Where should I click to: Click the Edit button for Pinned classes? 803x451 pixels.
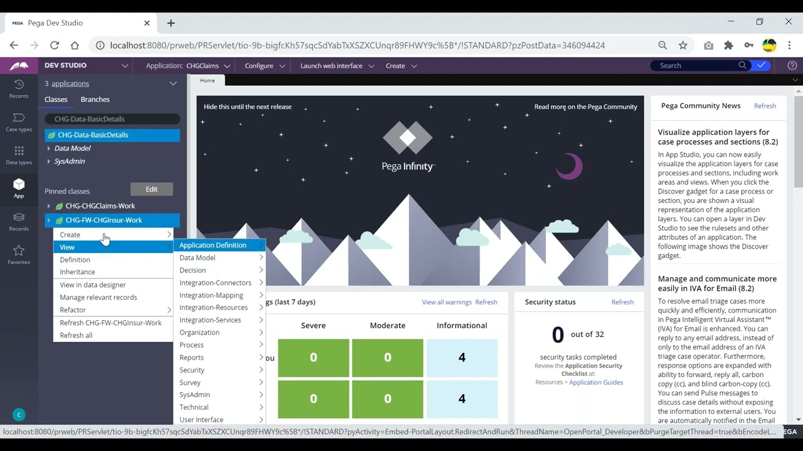point(152,189)
